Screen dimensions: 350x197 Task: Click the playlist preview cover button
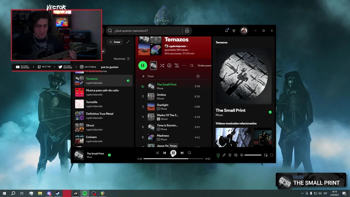153,65
